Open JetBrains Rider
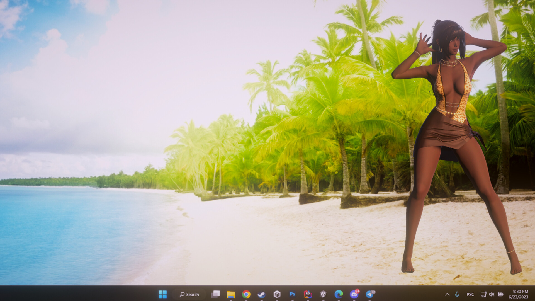 [x=307, y=294]
